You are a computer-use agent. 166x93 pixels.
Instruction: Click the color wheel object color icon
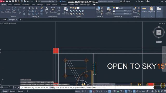[114, 8]
